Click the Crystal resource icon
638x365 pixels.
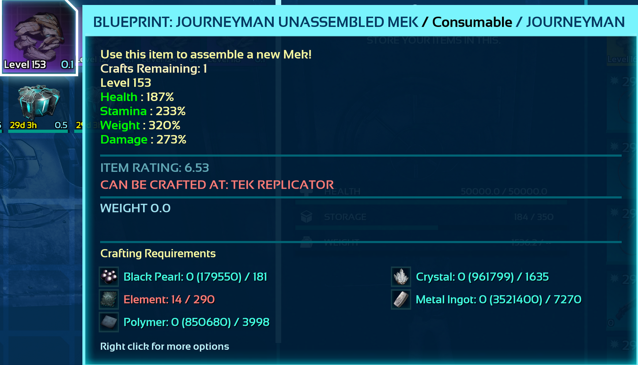(x=401, y=277)
